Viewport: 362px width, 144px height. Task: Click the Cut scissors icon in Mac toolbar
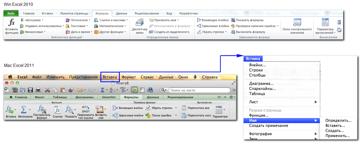(x=48, y=90)
